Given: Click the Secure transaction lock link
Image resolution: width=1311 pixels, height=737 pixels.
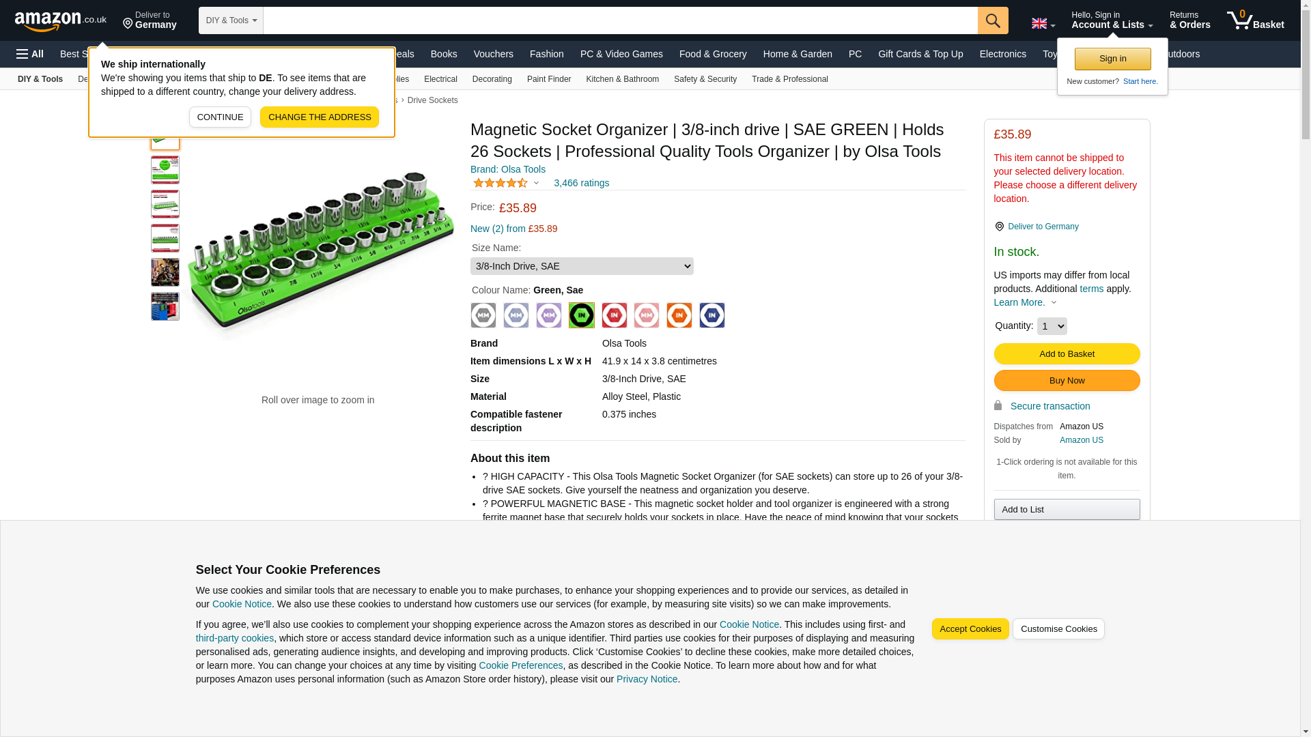Looking at the screenshot, I should [1049, 406].
